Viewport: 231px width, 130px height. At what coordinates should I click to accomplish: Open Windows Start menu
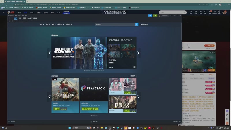click(70, 128)
